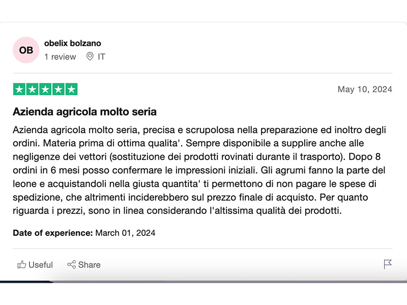This screenshot has width=407, height=305.
Task: Open the OB profile avatar
Action: tap(26, 50)
